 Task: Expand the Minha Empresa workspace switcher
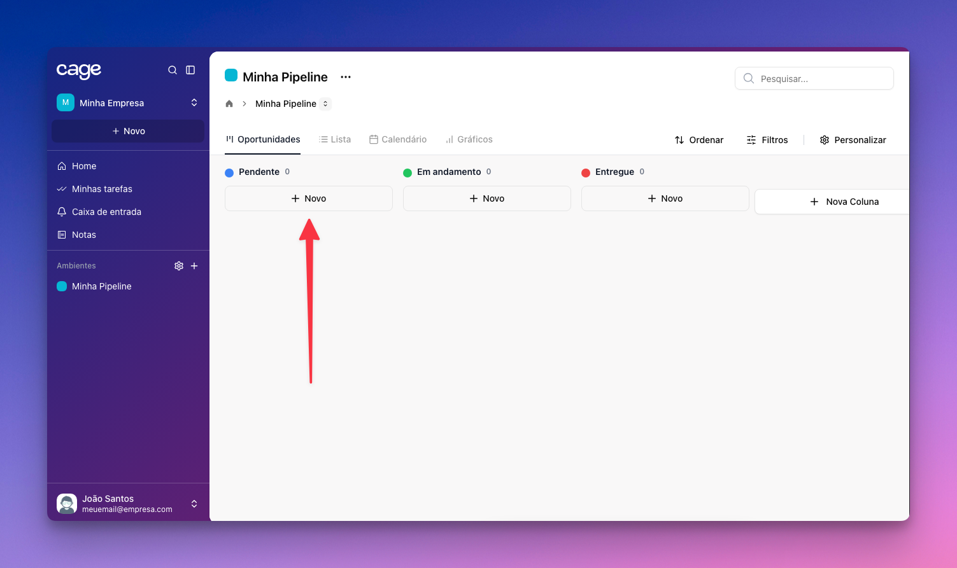coord(194,102)
